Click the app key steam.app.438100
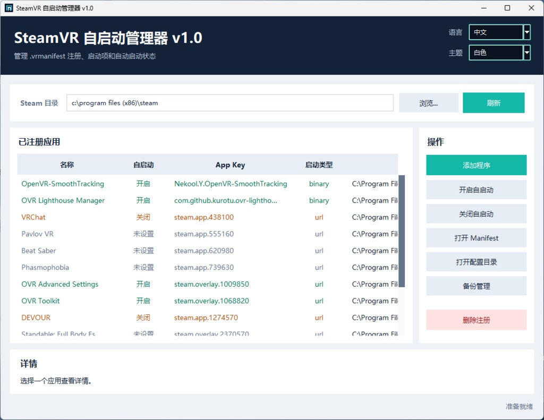This screenshot has width=544, height=420. pyautogui.click(x=204, y=217)
